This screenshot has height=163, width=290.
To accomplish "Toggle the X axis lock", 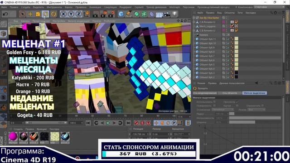I will [x=63, y=14].
